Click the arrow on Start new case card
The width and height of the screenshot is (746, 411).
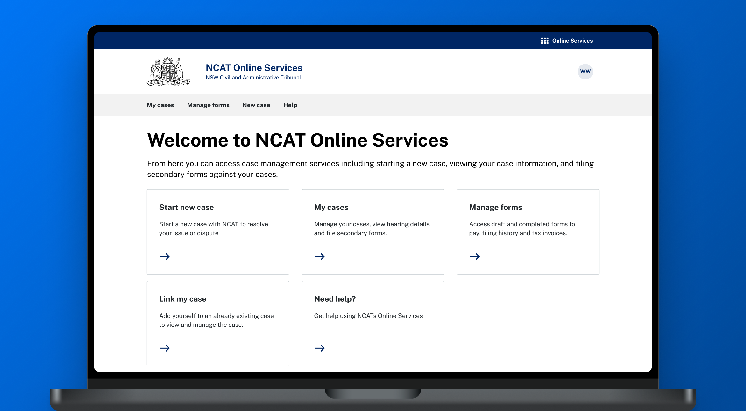(x=165, y=257)
